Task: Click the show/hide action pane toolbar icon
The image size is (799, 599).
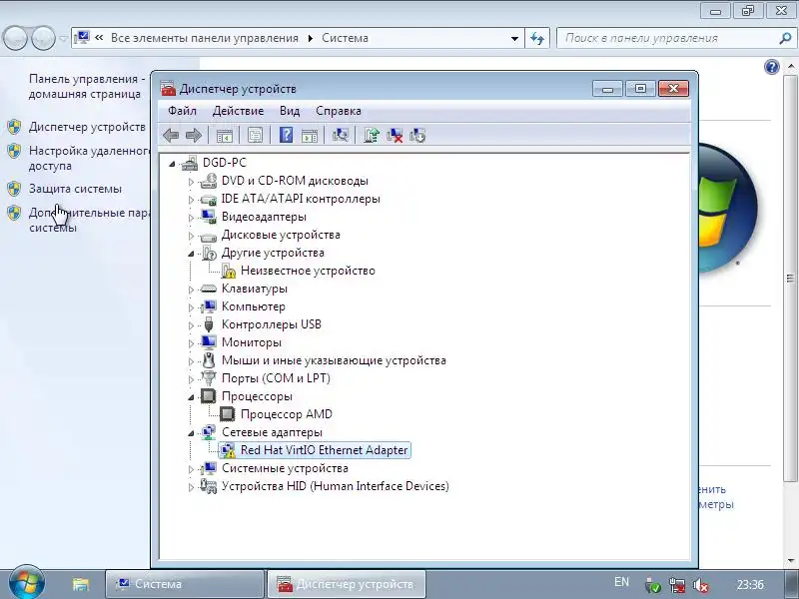Action: click(x=310, y=136)
